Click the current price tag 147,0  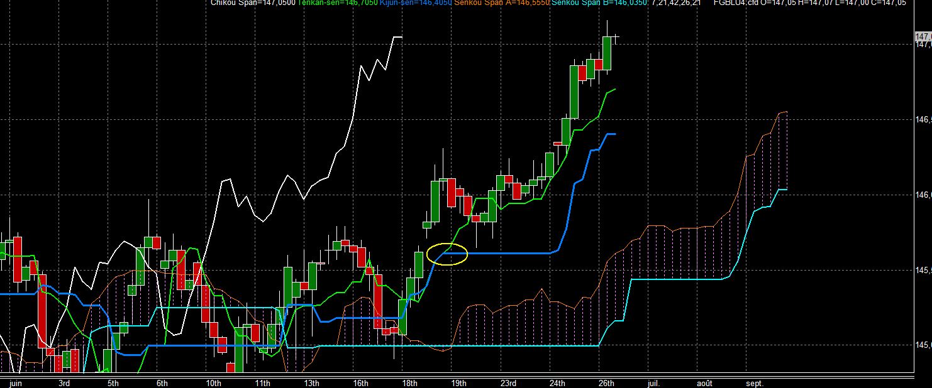(923, 37)
